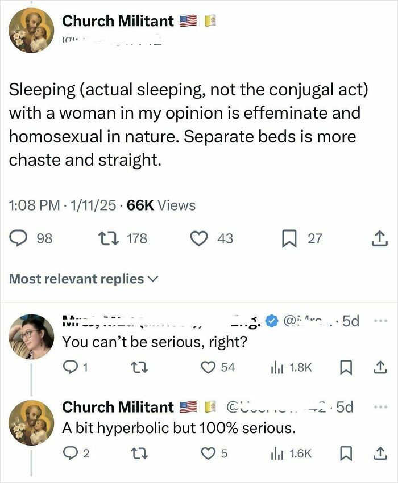Open the reply composer on Church Militant's tweet
This screenshot has width=398, height=483.
17,238
